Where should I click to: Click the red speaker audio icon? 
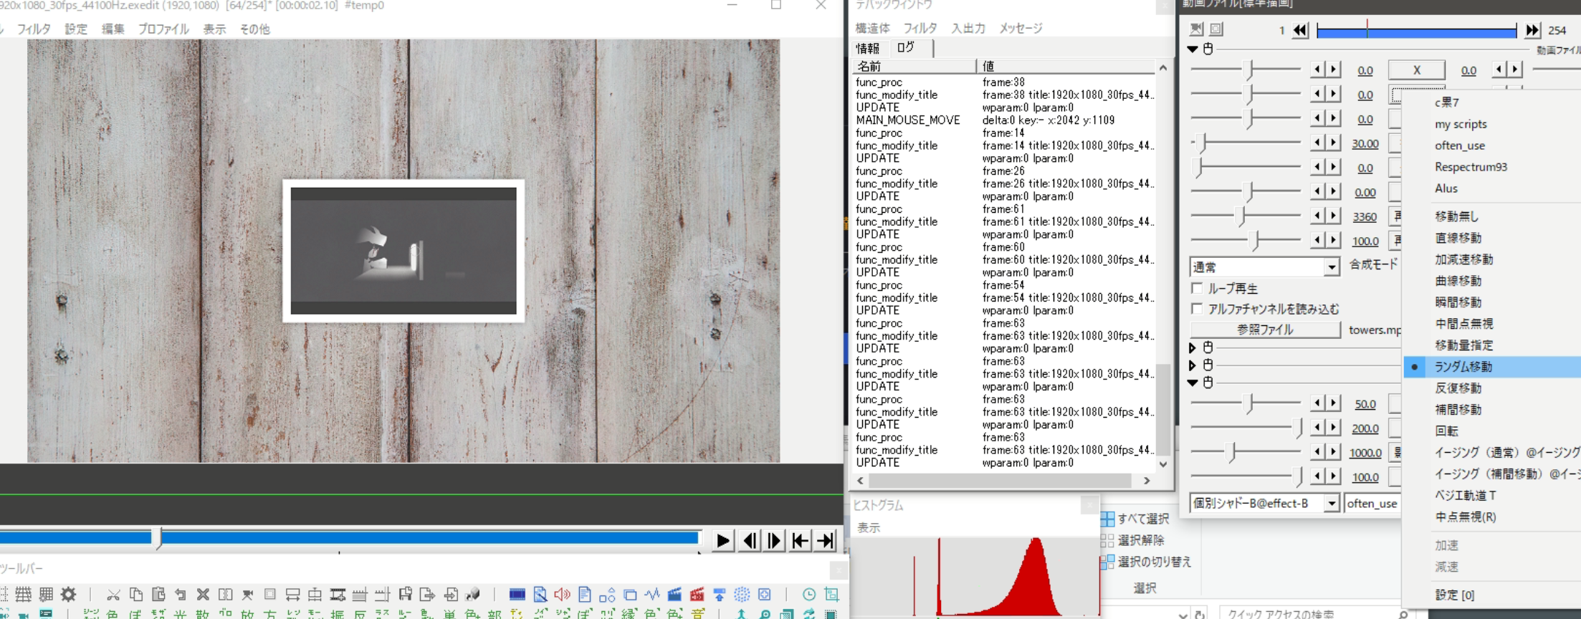pos(562,594)
